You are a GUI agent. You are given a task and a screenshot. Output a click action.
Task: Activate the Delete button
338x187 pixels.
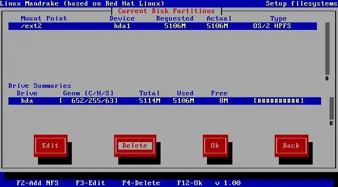pyautogui.click(x=135, y=146)
